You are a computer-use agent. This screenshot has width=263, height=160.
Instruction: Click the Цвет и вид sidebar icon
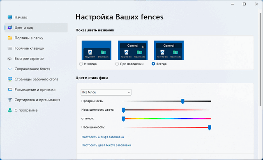10,27
